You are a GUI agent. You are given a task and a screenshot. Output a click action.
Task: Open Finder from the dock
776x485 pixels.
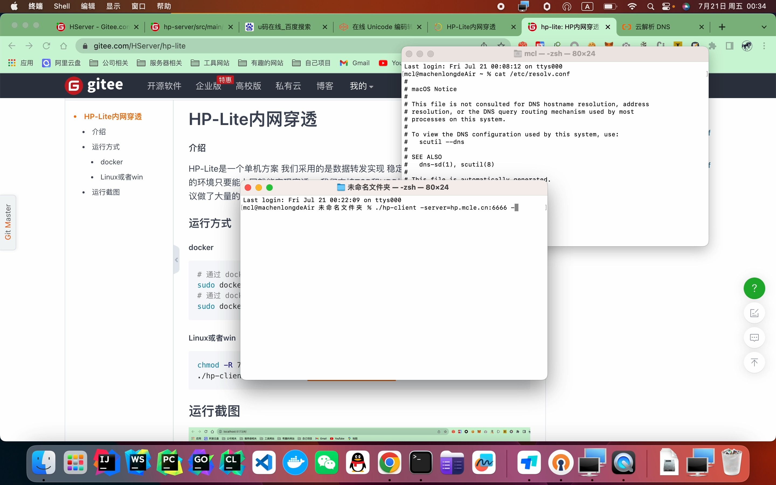[x=44, y=462]
